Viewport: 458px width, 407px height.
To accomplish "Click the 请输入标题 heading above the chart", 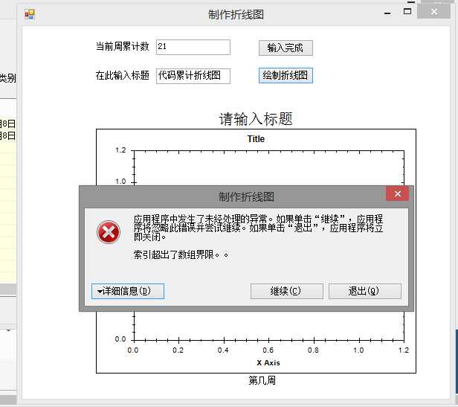I will [256, 119].
